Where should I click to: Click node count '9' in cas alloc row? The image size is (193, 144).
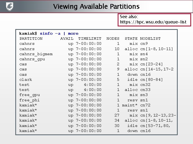pos(118,69)
